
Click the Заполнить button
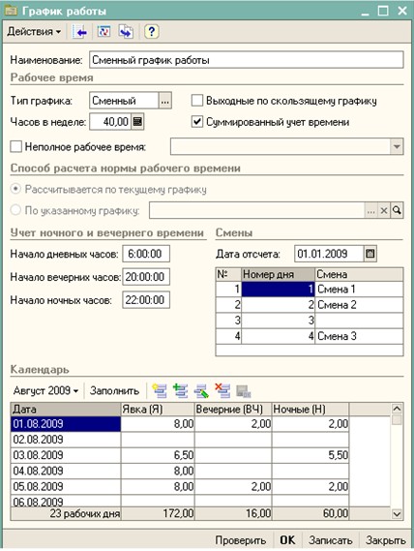pyautogui.click(x=114, y=391)
